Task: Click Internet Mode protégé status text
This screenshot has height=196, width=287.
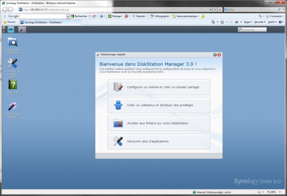Action: (x=213, y=192)
